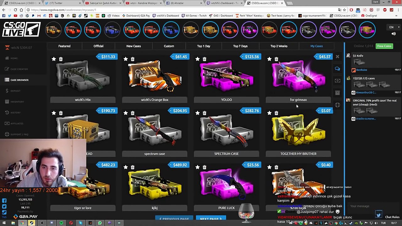Favorite the wtcN's Mix case with its star
This screenshot has height=226, width=402.
(54, 59)
